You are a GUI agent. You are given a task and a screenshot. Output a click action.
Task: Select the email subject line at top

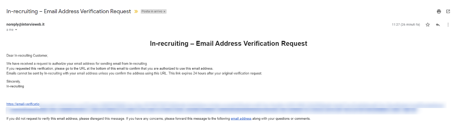[69, 11]
